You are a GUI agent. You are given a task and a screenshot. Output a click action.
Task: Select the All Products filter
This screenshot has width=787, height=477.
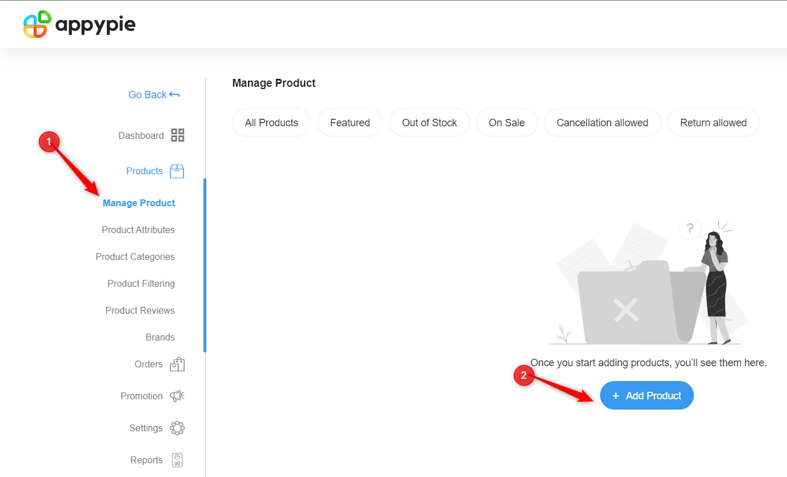point(271,122)
